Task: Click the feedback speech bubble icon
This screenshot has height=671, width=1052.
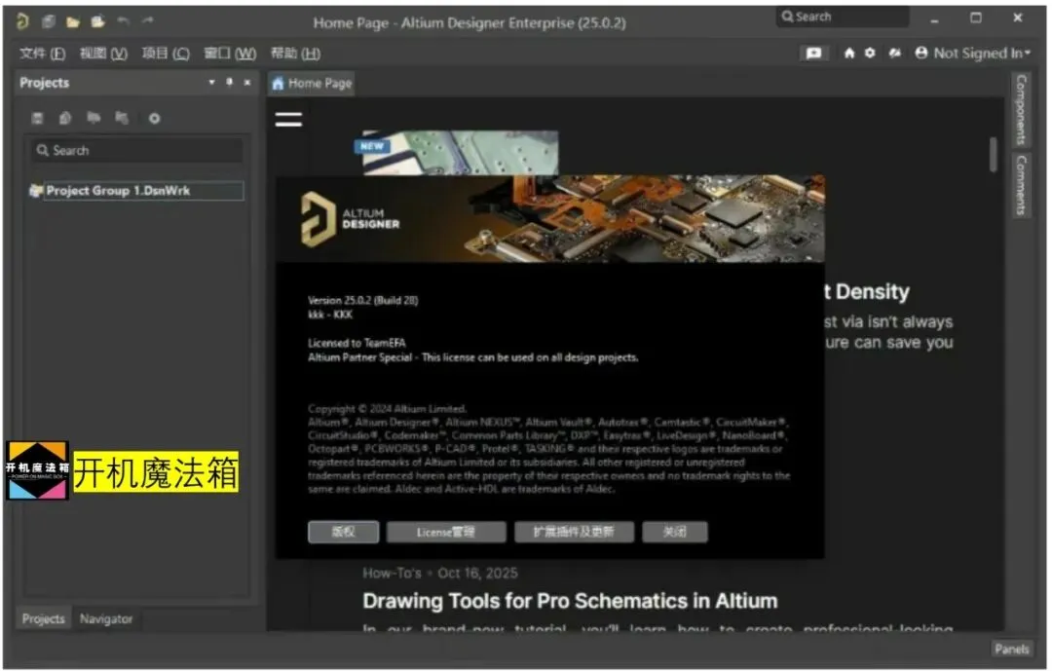Action: 813,53
